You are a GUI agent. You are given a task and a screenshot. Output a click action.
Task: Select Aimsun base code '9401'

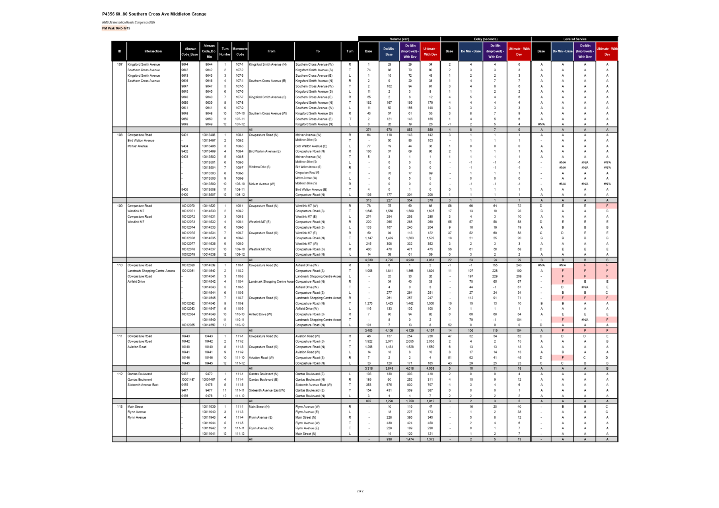tap(185, 135)
